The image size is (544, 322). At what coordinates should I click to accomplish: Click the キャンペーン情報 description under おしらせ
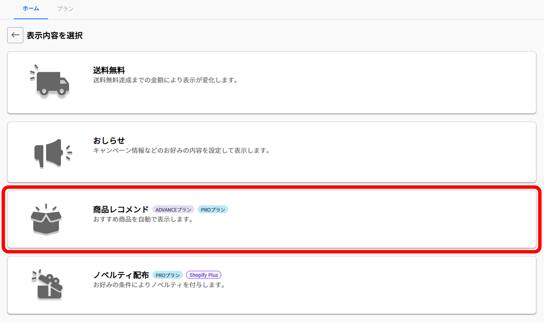(x=181, y=151)
